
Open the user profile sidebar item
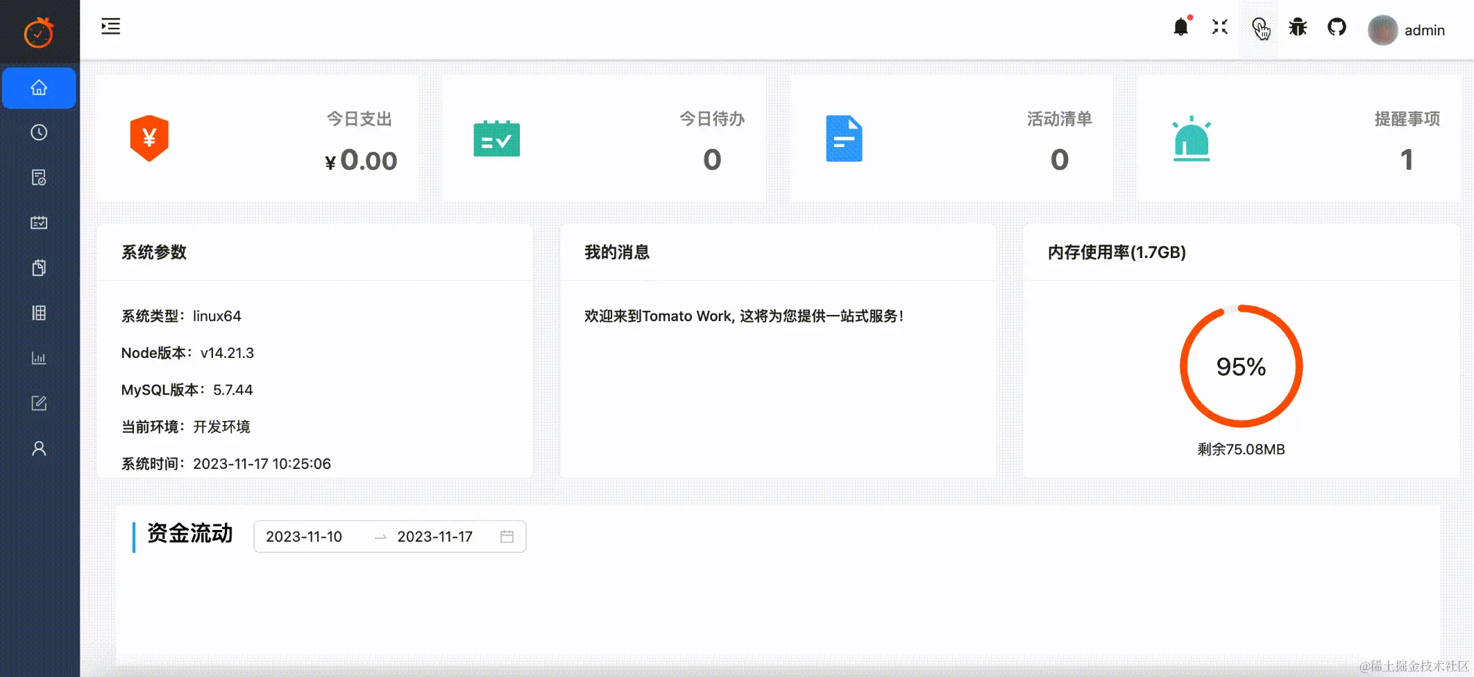39,449
